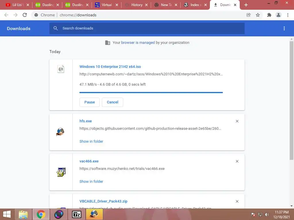Image resolution: width=294 pixels, height=220 pixels.
Task: Click the ISO download progress bar
Action: pyautogui.click(x=151, y=93)
